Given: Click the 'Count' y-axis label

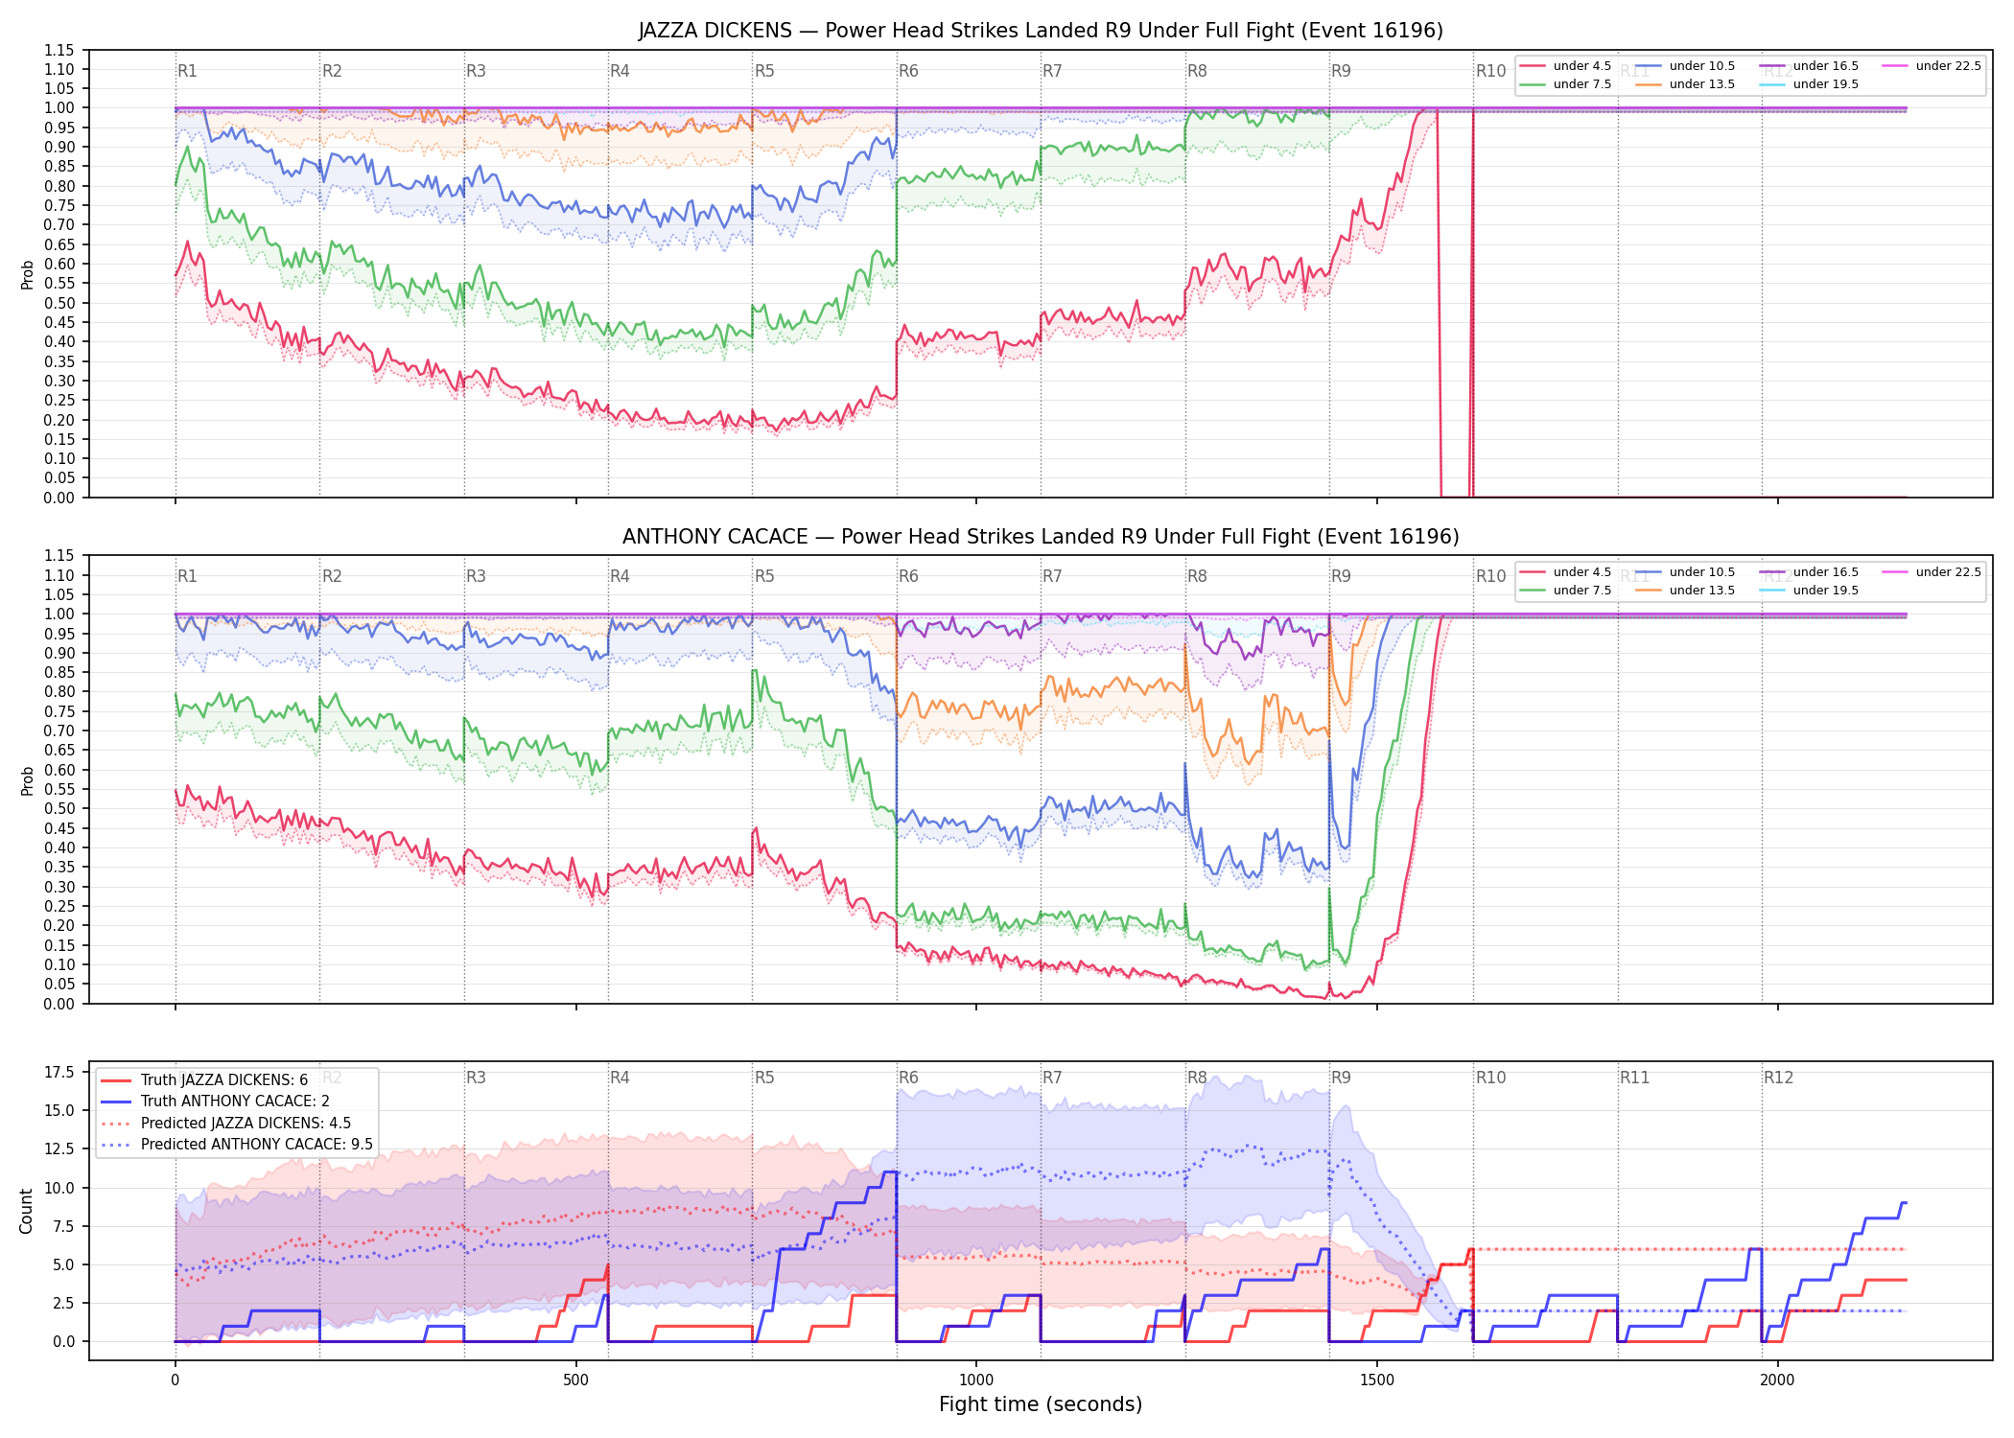Looking at the screenshot, I should pos(26,1211).
